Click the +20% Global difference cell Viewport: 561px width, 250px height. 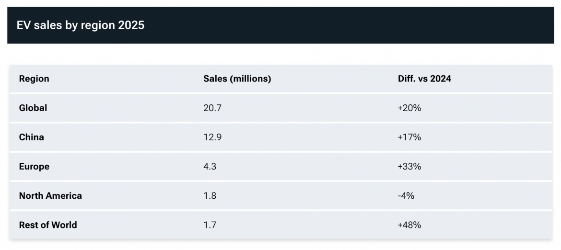409,108
